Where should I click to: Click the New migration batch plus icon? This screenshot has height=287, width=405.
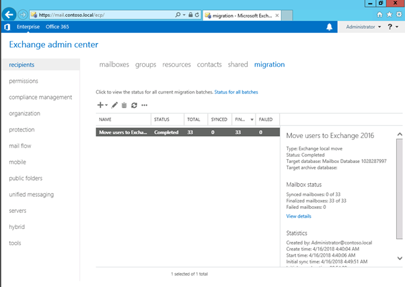point(100,105)
